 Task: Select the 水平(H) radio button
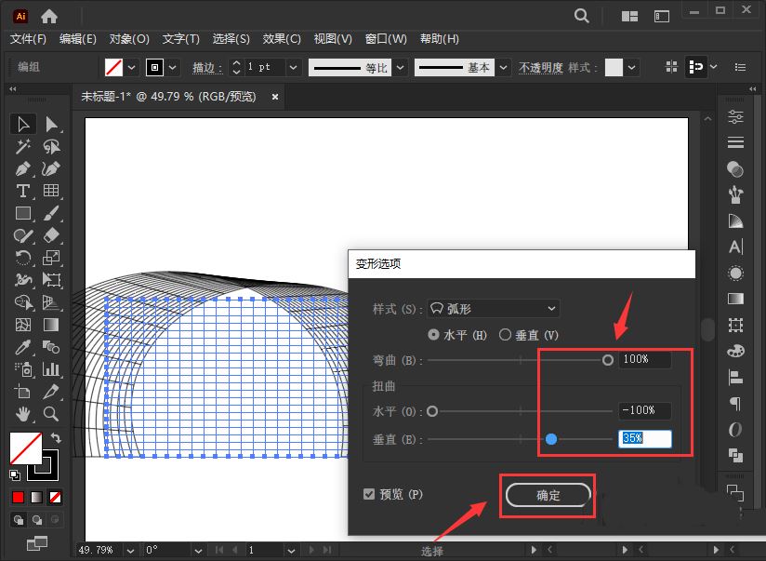coord(432,335)
